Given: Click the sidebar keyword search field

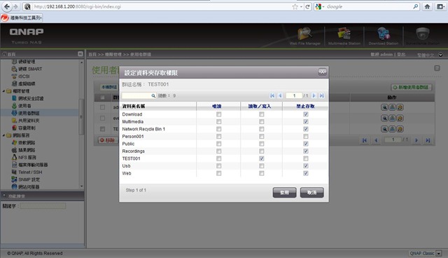Looking at the screenshot, I should 43,206.
